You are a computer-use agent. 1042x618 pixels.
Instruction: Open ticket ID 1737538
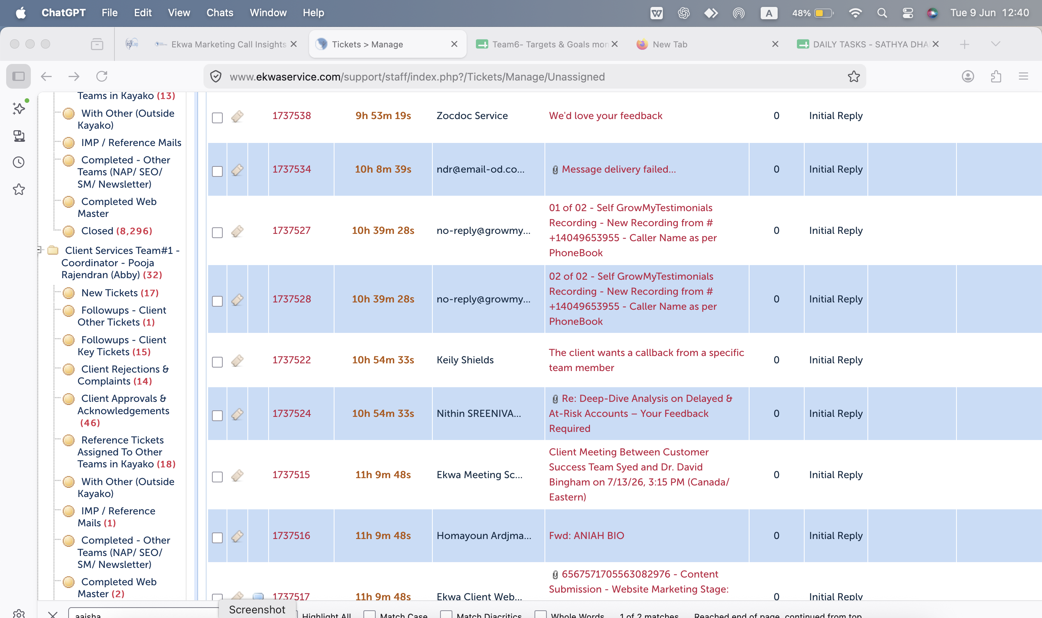(x=292, y=116)
